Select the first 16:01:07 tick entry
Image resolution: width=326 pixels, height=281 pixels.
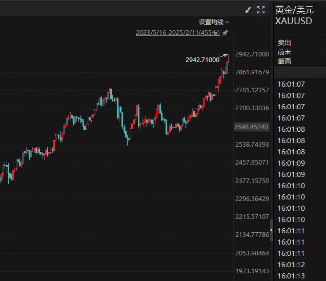pos(291,84)
